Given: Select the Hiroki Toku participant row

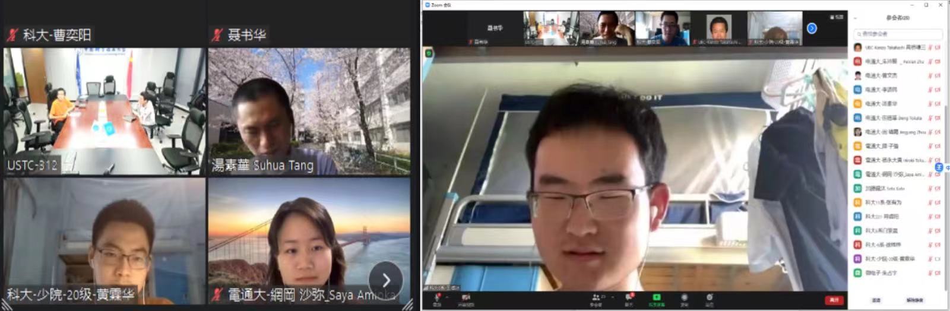Looking at the screenshot, I should (x=897, y=160).
